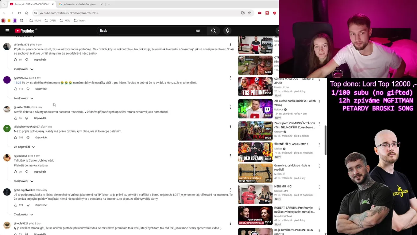This screenshot has height=235, width=417.
Task: Open the MUNI bookmarks folder
Action: click(x=35, y=21)
